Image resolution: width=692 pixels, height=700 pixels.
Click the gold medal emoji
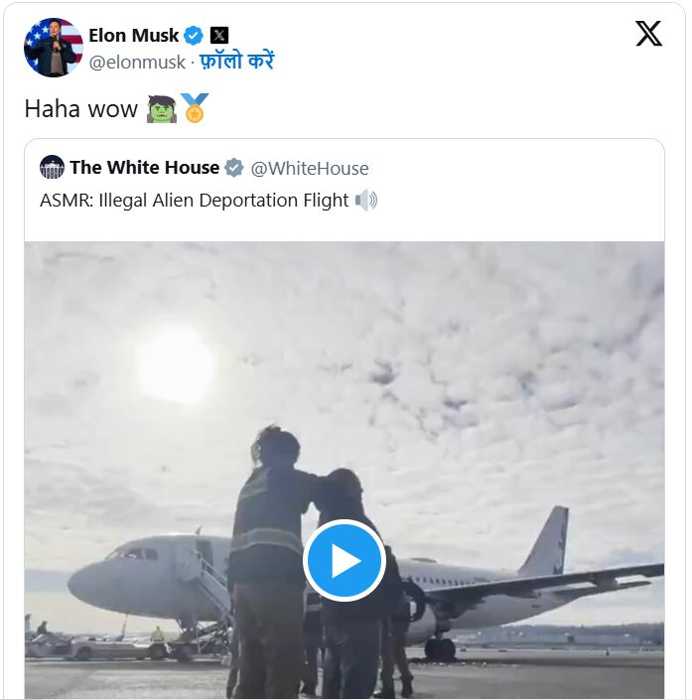(195, 109)
